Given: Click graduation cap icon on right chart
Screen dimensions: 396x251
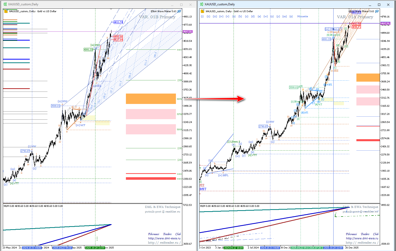Looking at the screenshot, I should [377, 11].
